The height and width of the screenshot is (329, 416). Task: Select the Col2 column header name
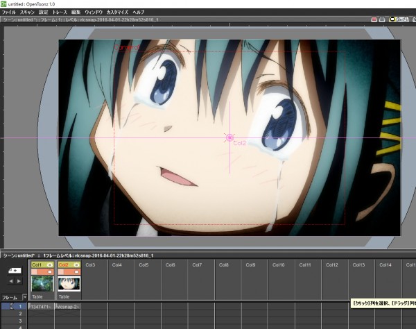64,265
